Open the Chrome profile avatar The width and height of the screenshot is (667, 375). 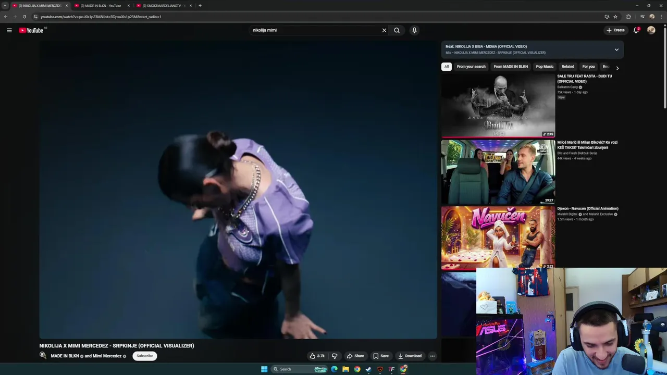pyautogui.click(x=652, y=17)
